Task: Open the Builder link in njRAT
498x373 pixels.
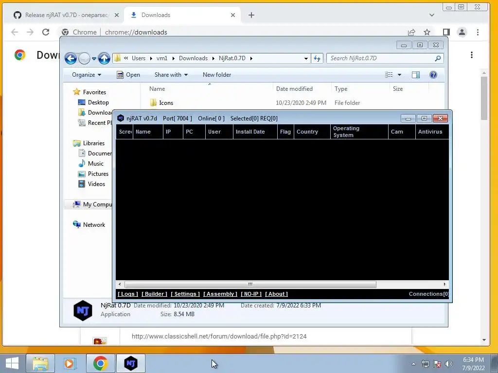Action: [154, 294]
